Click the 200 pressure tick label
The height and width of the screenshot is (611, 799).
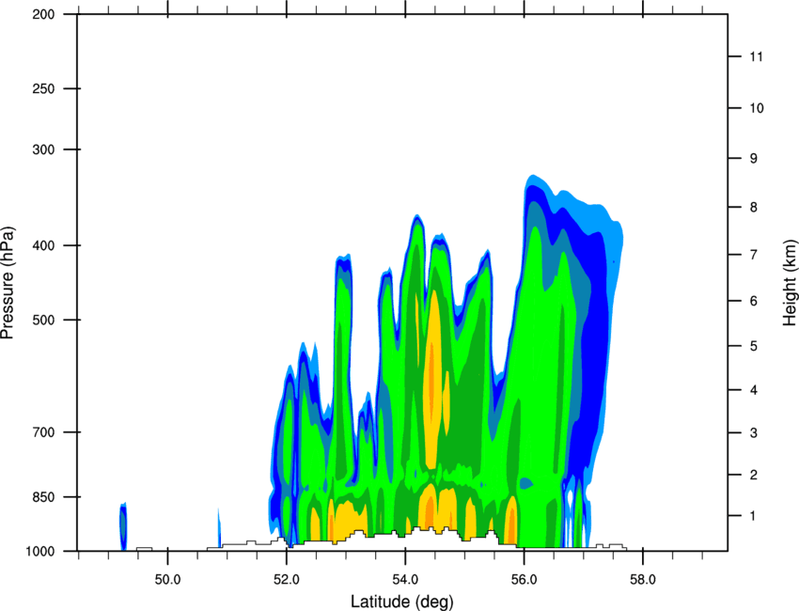(44, 14)
